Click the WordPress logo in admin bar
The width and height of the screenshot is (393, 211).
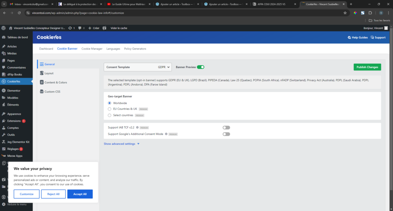click(3, 28)
